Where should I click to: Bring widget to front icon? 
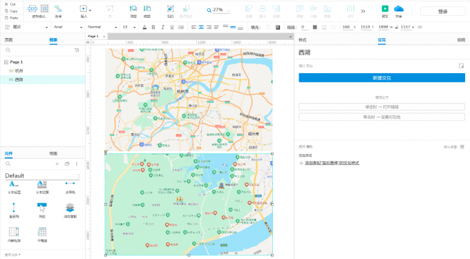[x=133, y=9]
